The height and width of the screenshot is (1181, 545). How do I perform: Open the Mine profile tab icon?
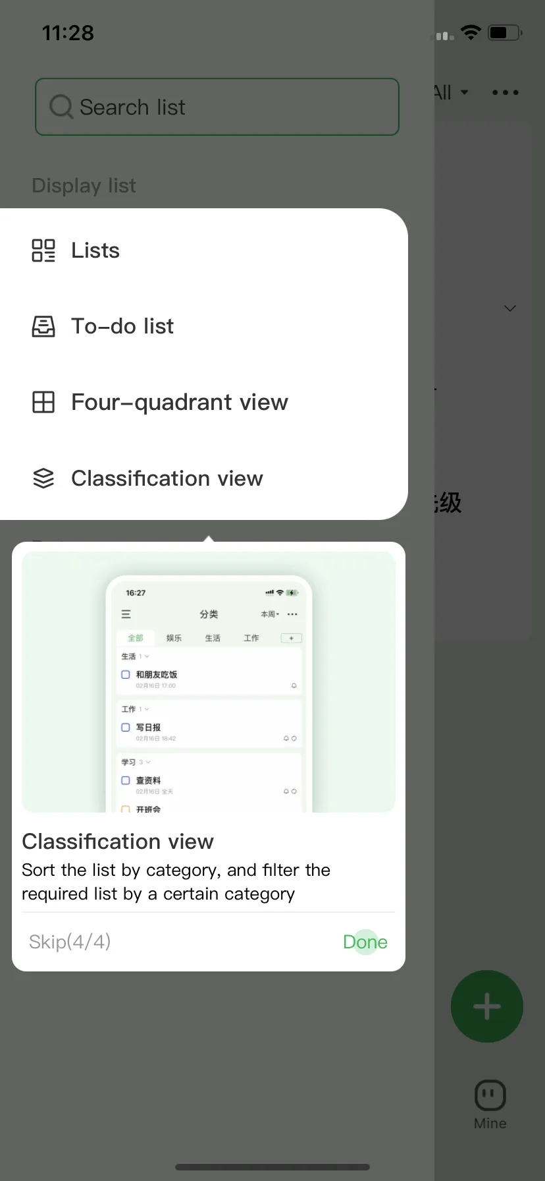click(x=490, y=1097)
